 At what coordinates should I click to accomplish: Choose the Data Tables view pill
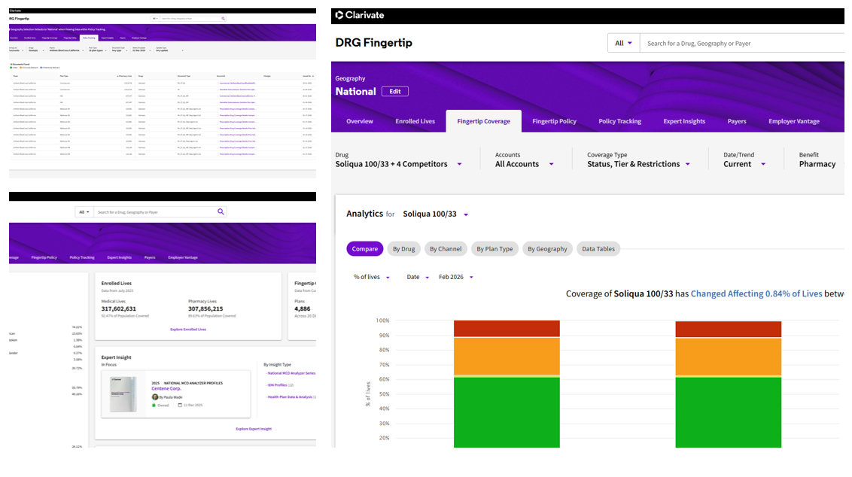click(x=598, y=249)
